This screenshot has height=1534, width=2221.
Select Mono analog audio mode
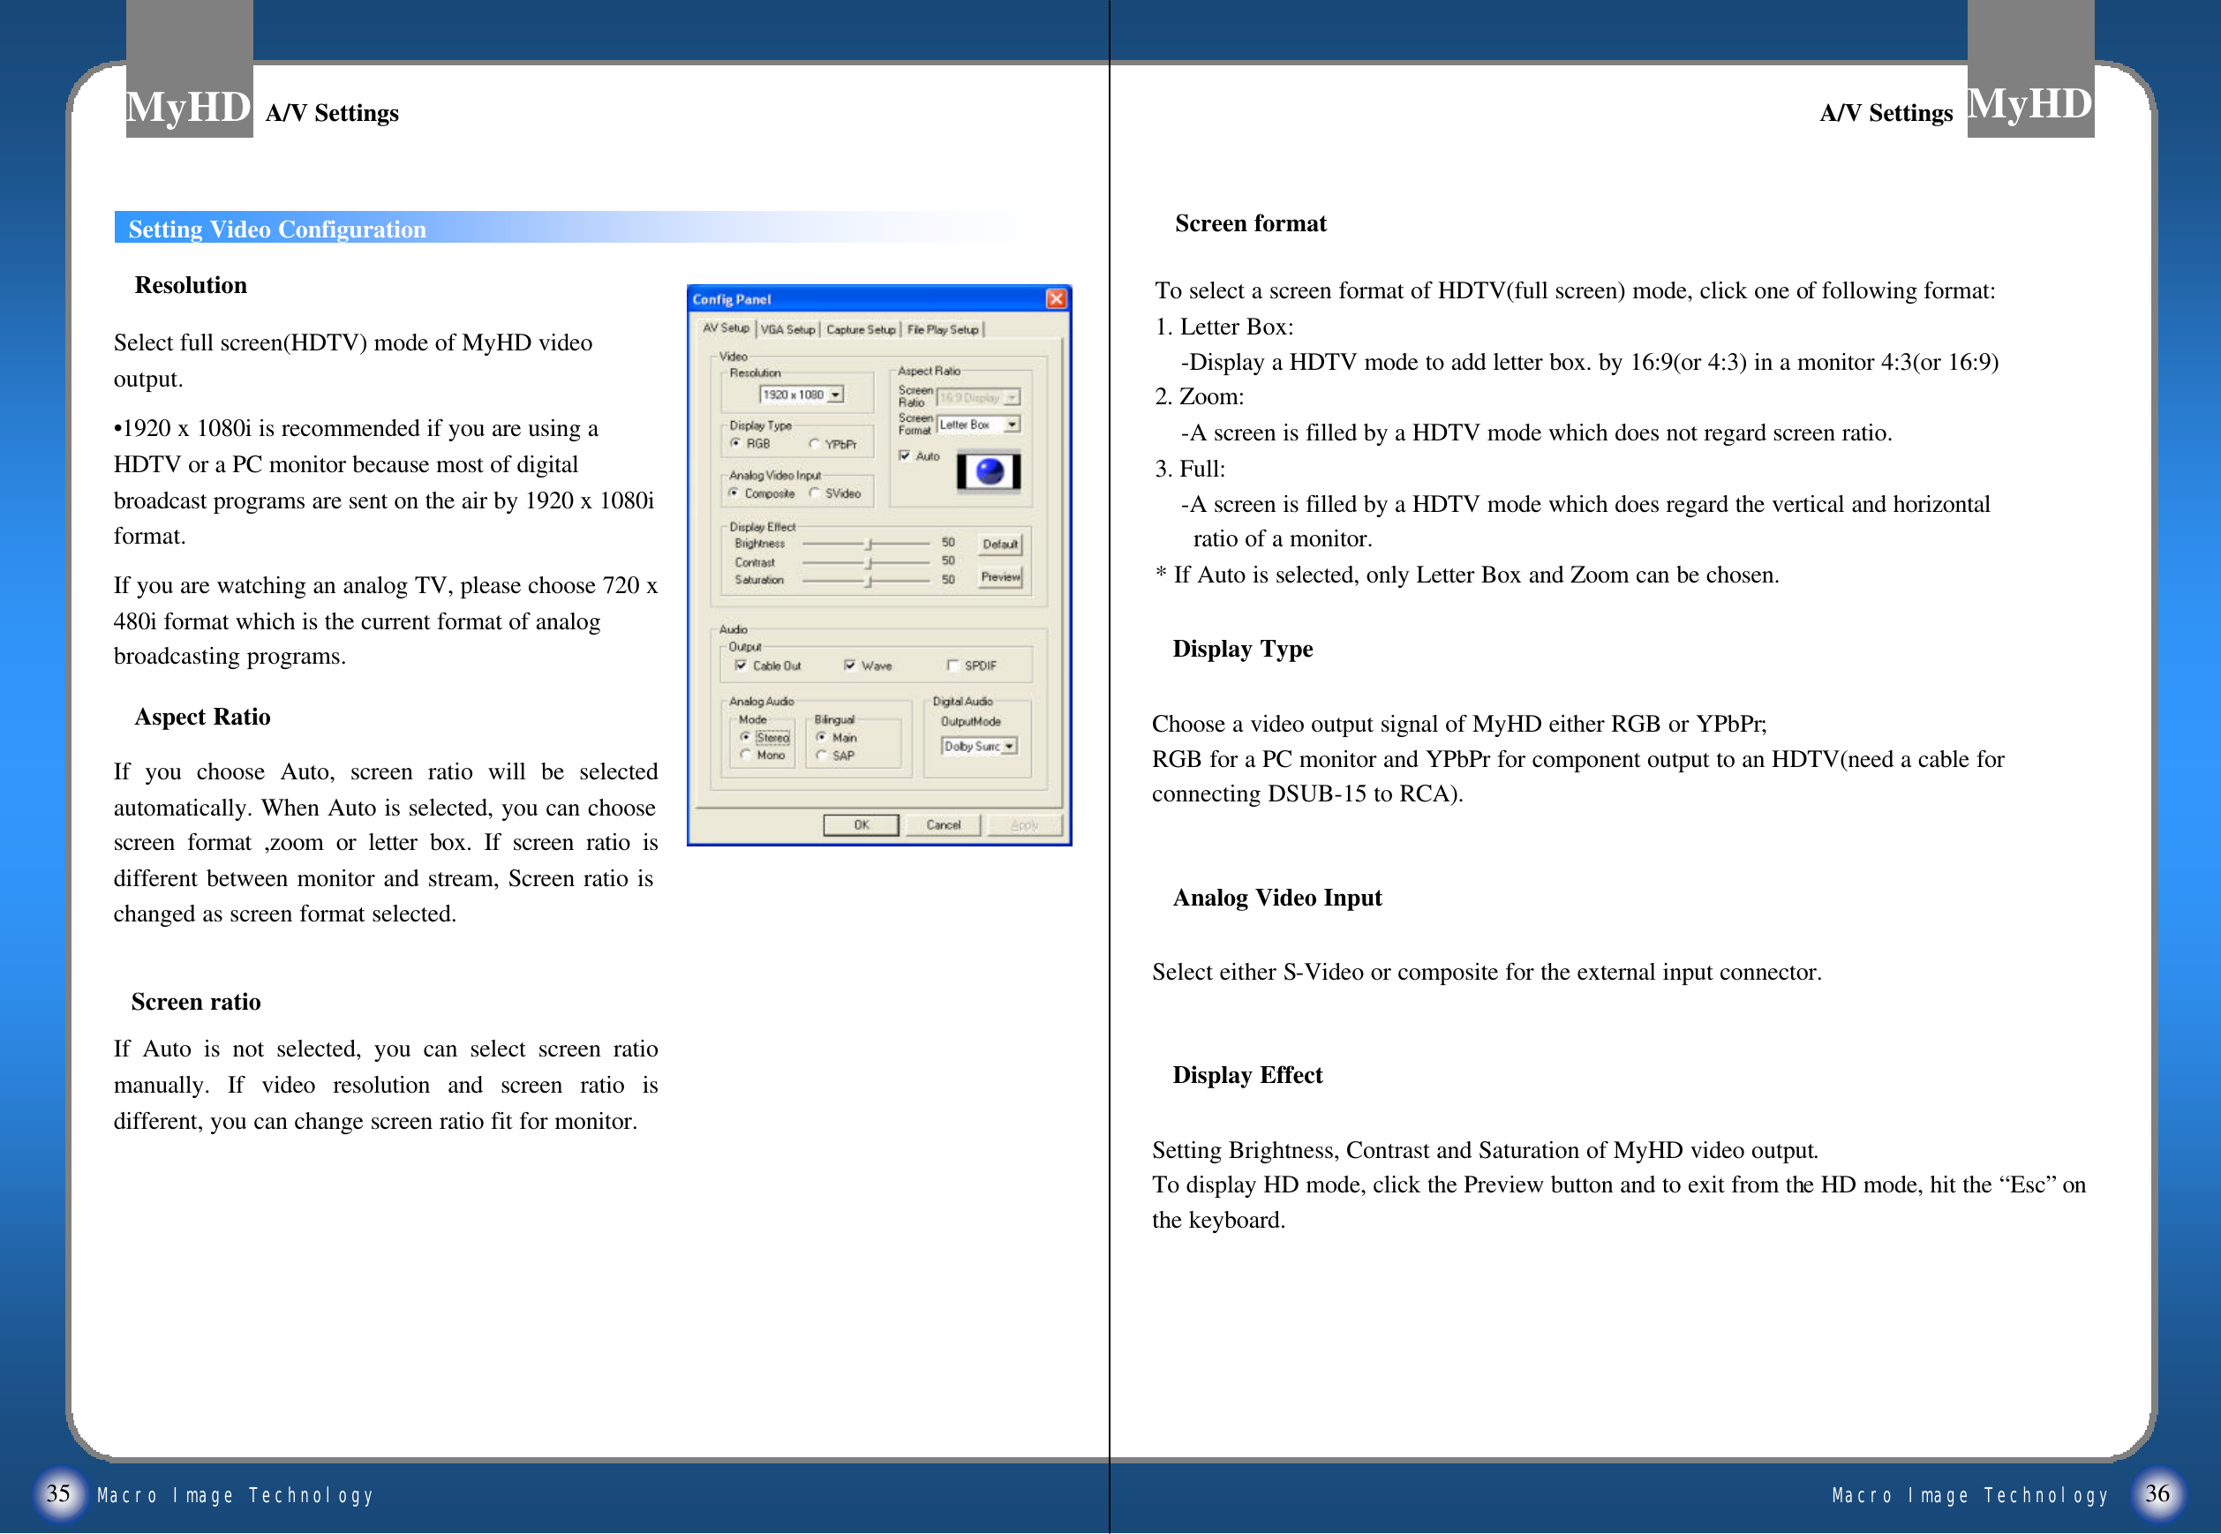click(x=746, y=756)
